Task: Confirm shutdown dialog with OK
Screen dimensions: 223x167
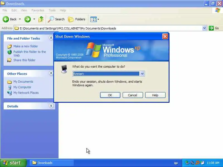Action: tap(110, 95)
